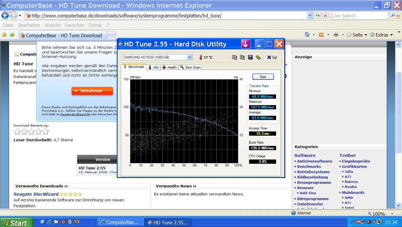The image size is (402, 227).
Task: Click the Live Search input box
Action: pyautogui.click(x=359, y=16)
